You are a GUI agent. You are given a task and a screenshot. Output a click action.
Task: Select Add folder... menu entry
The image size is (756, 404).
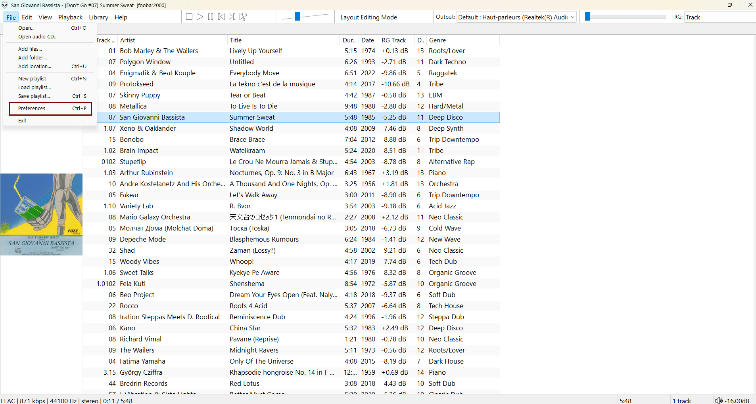click(x=50, y=57)
